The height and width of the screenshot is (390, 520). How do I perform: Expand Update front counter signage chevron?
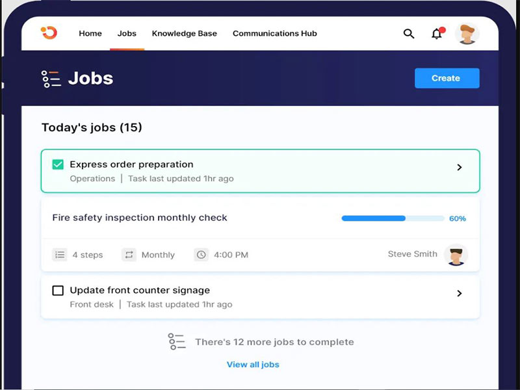[459, 293]
